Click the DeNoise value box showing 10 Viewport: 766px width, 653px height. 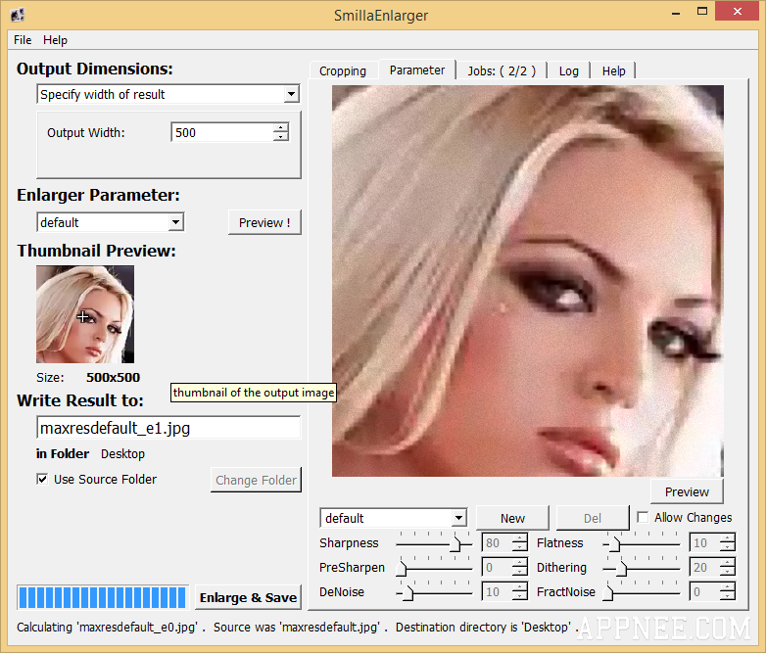pos(498,591)
